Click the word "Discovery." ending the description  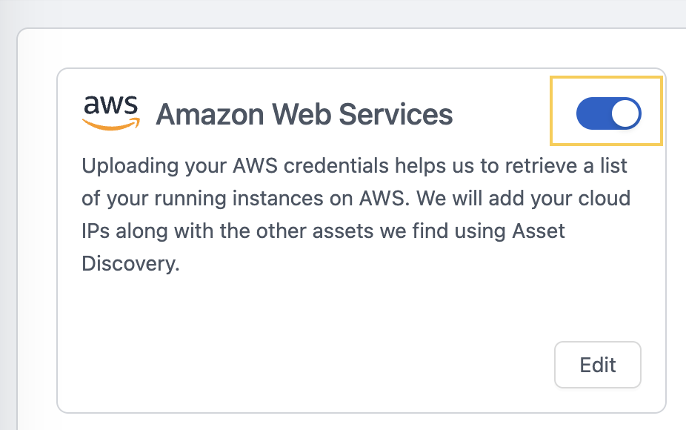tap(131, 263)
